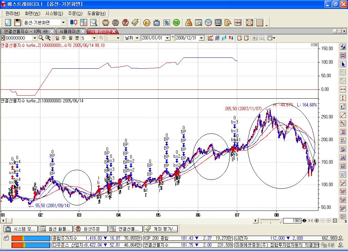Screen dimensions: 348x251
Task: Open the 화면(W) menu
Action: [x=33, y=14]
